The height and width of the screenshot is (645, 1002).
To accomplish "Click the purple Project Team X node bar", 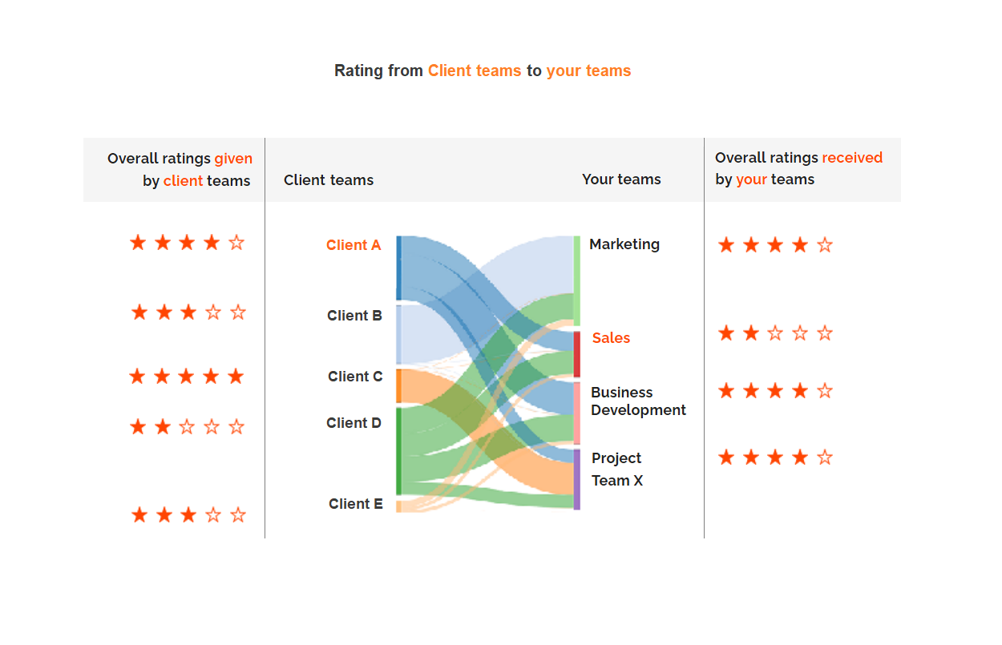I will 576,479.
